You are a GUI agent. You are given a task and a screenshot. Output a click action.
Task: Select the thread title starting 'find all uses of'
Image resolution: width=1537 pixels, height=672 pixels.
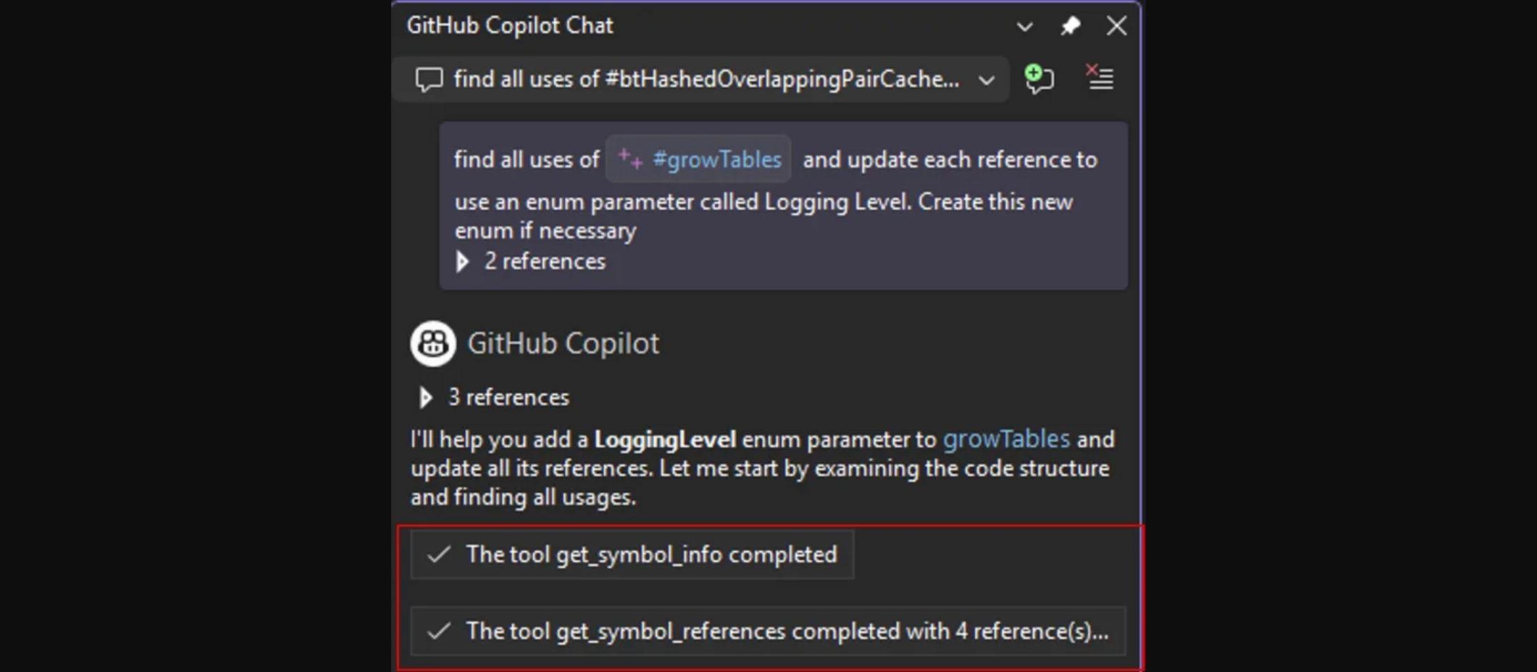[x=706, y=79]
